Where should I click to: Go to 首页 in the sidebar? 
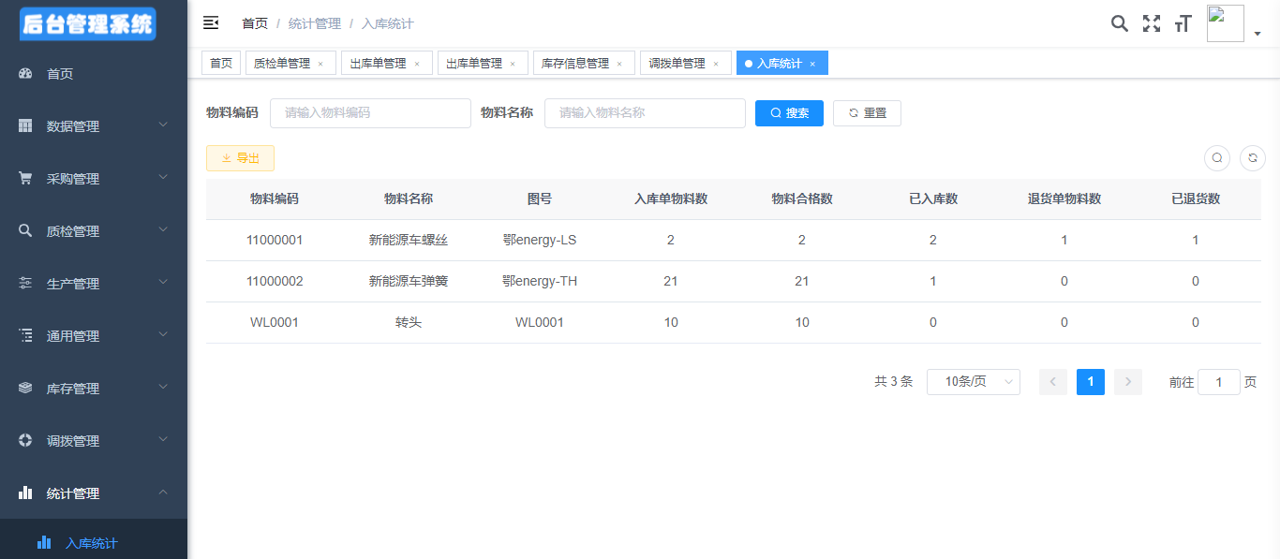click(x=60, y=74)
